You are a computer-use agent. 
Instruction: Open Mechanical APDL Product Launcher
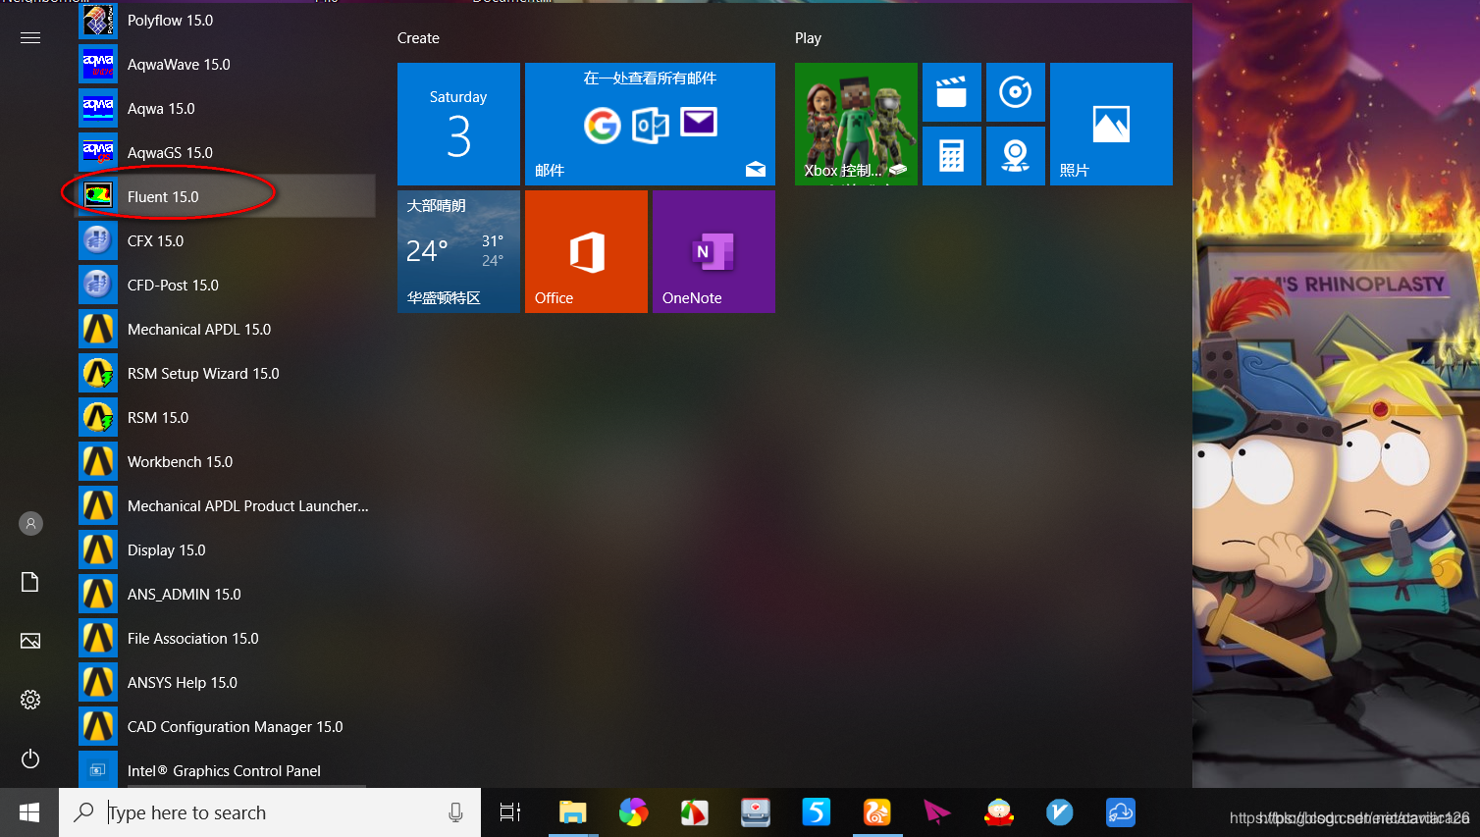click(226, 505)
